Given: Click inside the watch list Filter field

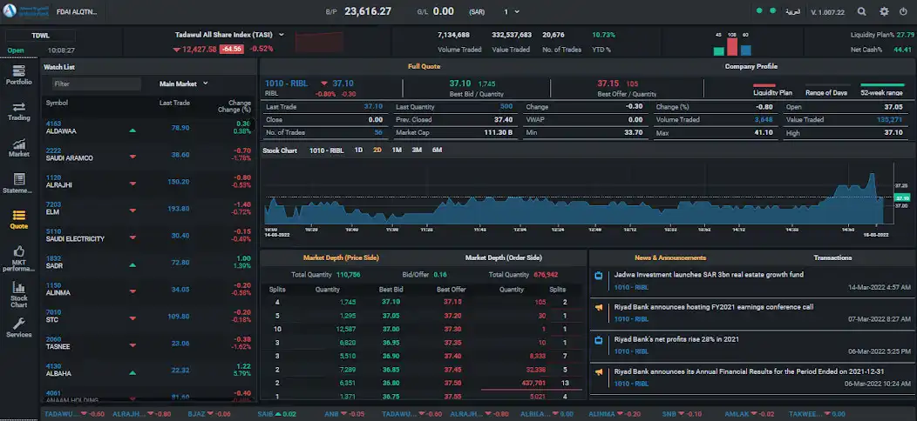Looking at the screenshot, I should 96,84.
